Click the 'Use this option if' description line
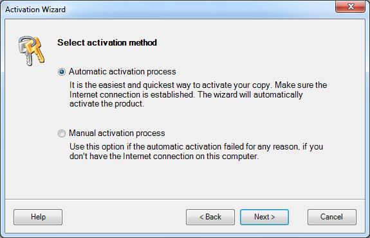Screen dimensions: 370x238 pos(196,146)
